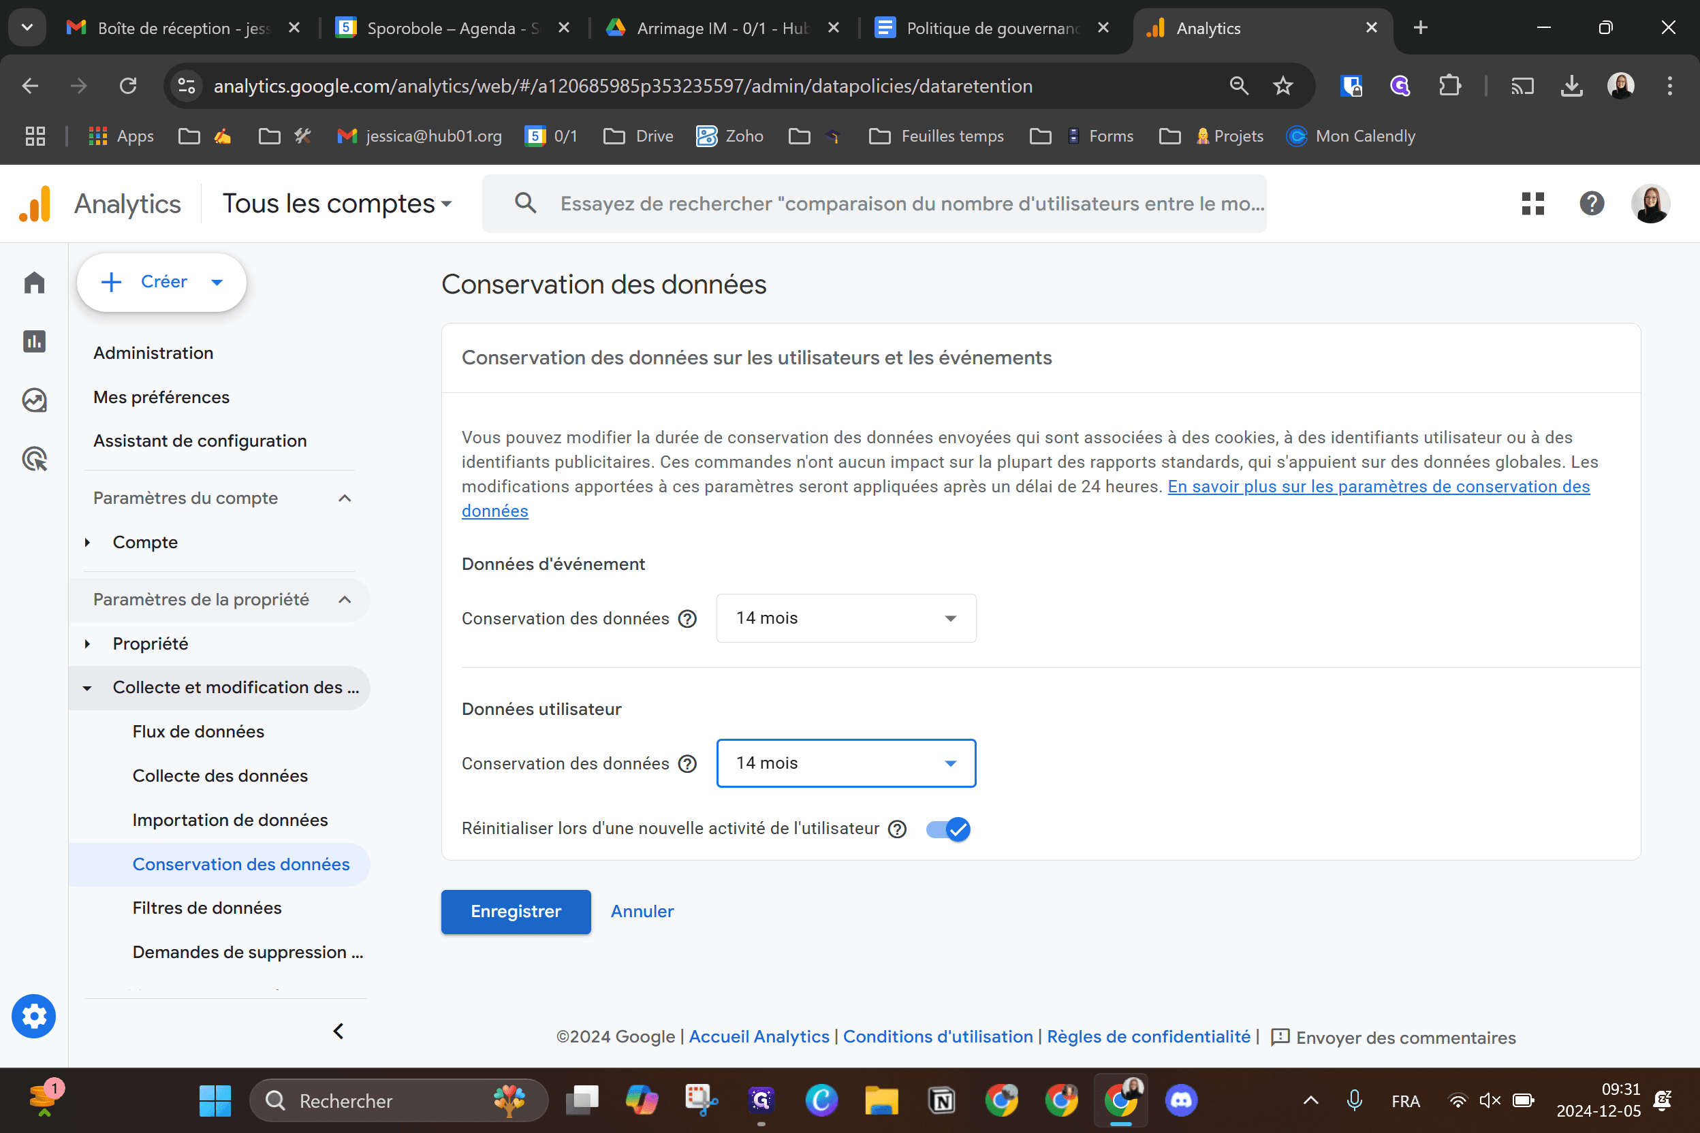This screenshot has width=1700, height=1133.
Task: Open Discord from the taskbar
Action: (1181, 1100)
